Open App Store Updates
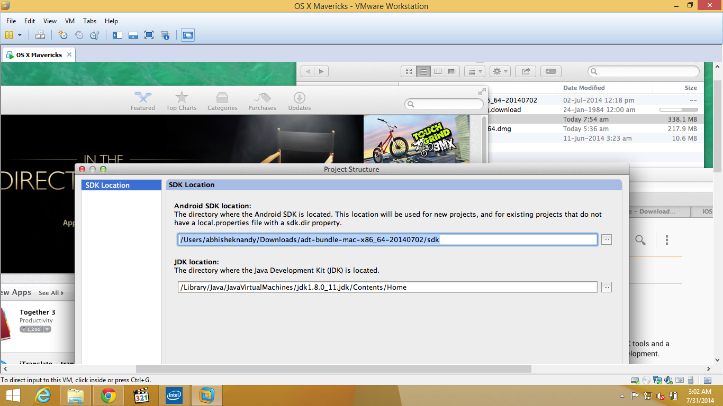This screenshot has width=723, height=406. [x=299, y=101]
